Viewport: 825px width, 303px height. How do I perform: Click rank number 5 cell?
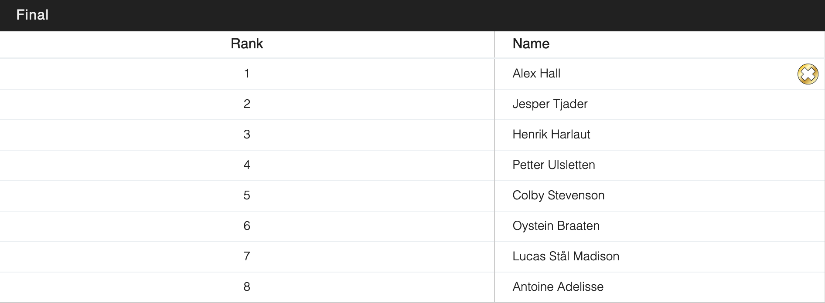247,195
